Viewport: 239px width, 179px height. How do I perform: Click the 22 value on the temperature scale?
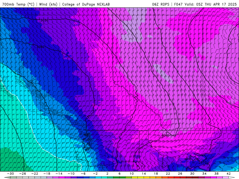pyautogui.click(x=168, y=174)
